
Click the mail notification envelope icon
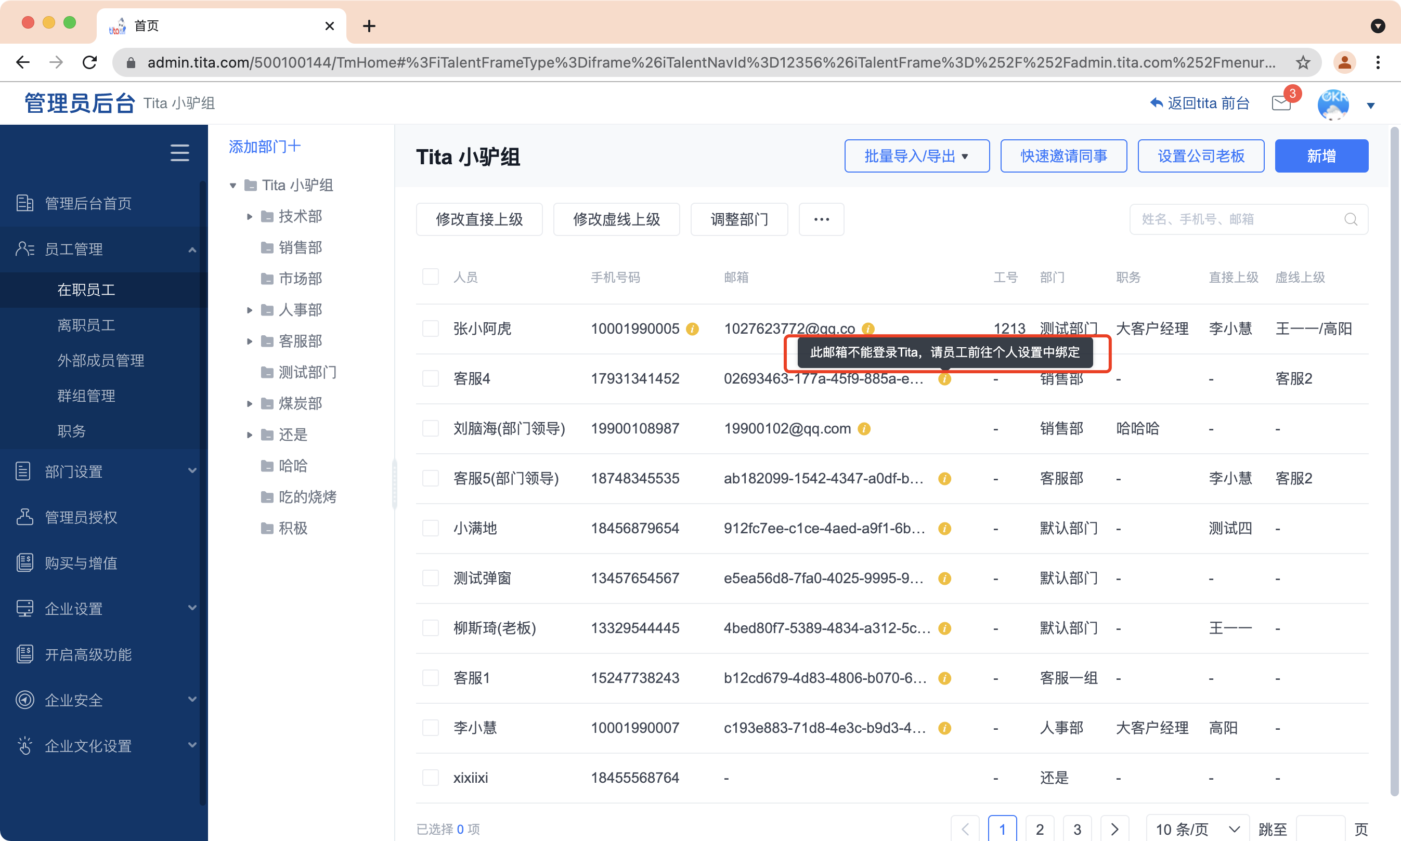click(x=1281, y=103)
